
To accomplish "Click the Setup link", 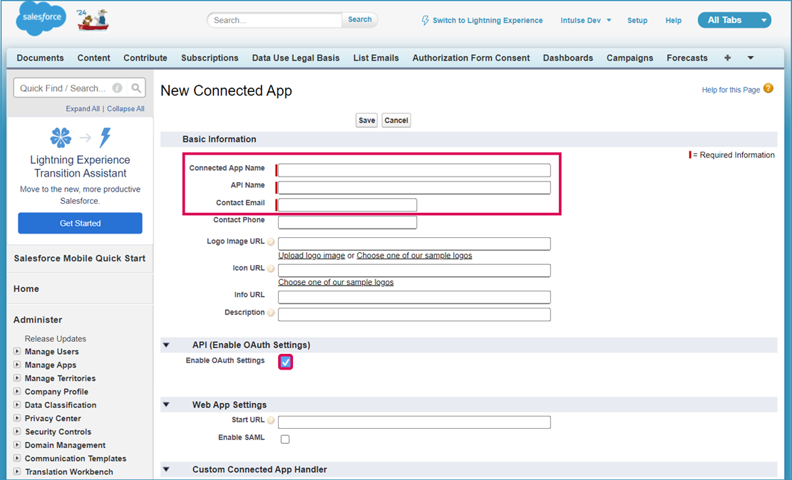I will [637, 20].
